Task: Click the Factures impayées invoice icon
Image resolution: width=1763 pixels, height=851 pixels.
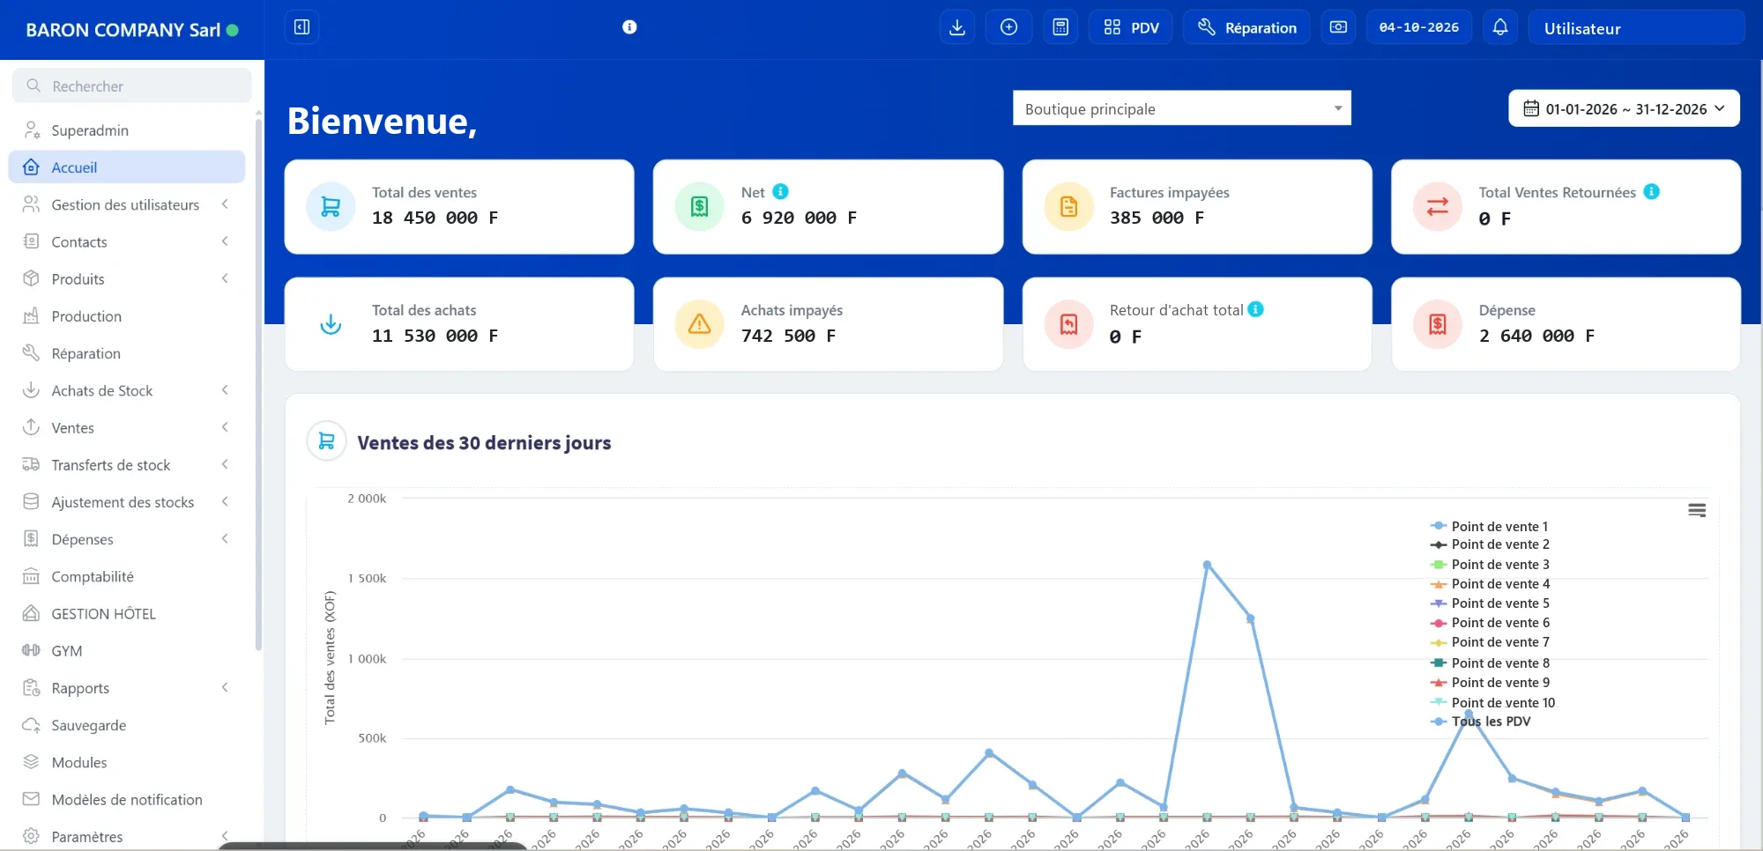Action: [1068, 206]
